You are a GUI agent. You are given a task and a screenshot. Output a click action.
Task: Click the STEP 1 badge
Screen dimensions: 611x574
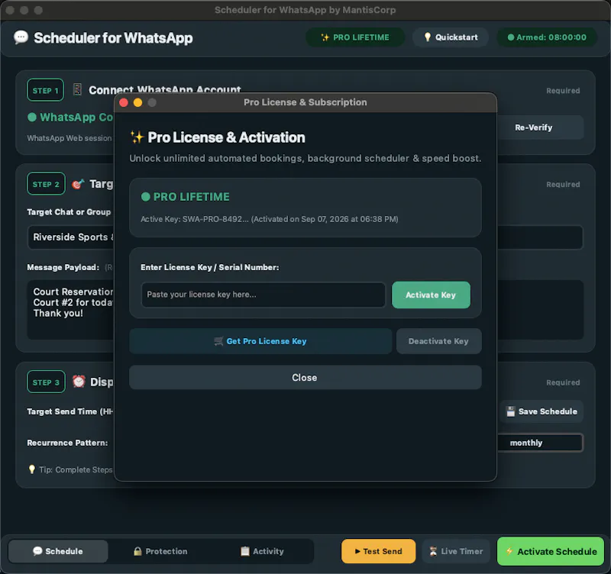(46, 90)
